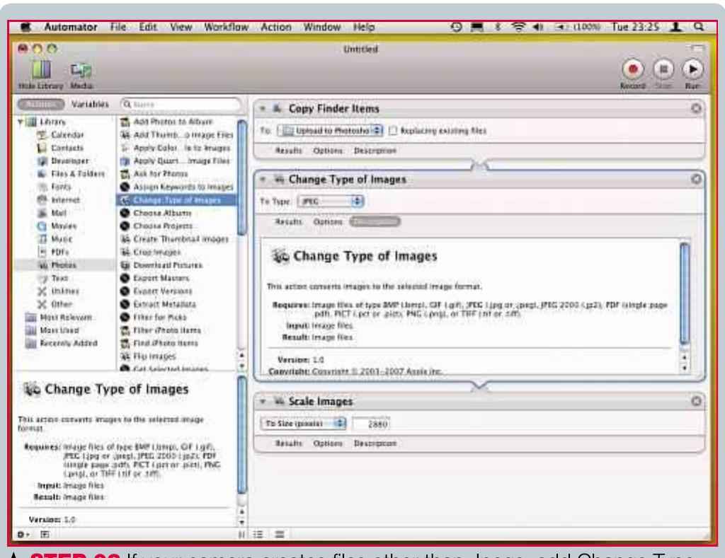This screenshot has width=725, height=558.
Task: Click in the library search field
Action: click(x=181, y=105)
